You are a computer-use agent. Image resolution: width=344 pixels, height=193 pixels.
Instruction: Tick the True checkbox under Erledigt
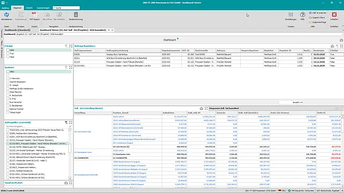click(x=8, y=54)
